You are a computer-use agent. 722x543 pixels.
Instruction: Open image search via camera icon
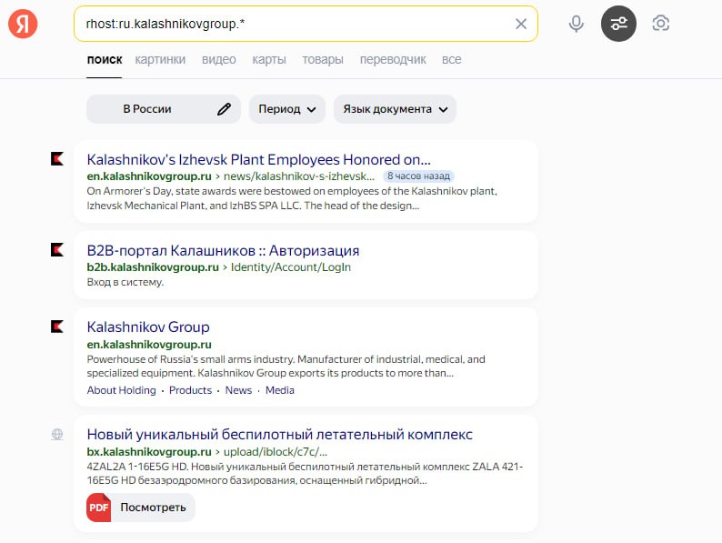[661, 24]
